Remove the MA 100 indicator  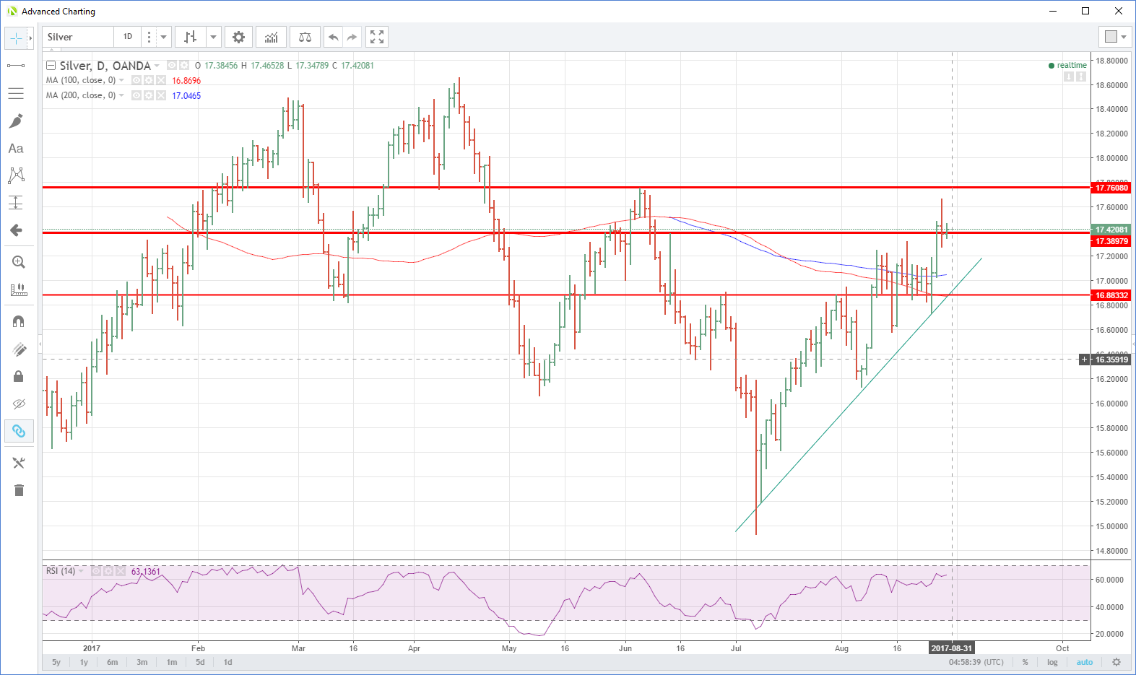coord(160,80)
